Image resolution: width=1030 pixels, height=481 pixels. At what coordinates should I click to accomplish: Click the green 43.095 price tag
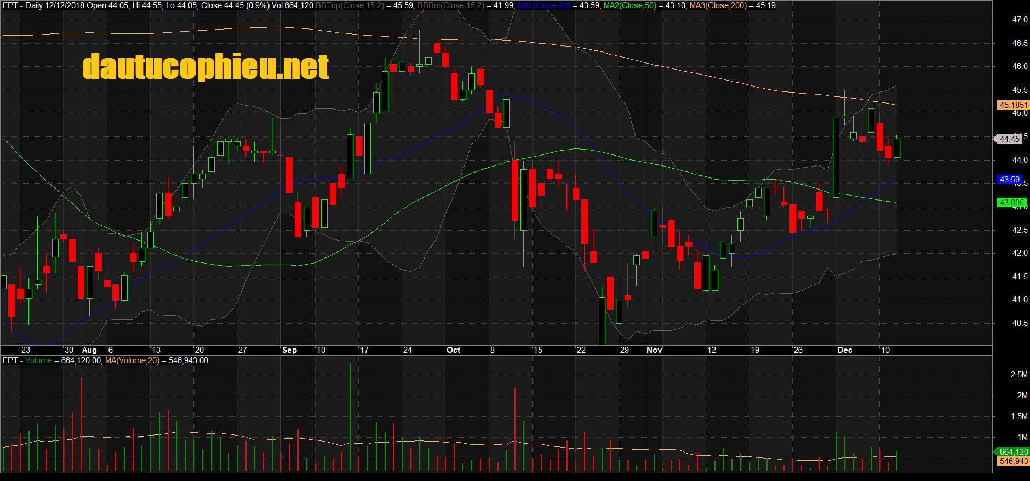[x=1011, y=203]
